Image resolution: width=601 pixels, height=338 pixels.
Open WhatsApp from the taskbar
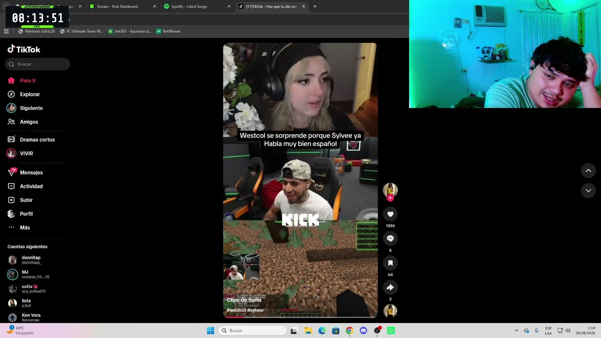(391, 330)
